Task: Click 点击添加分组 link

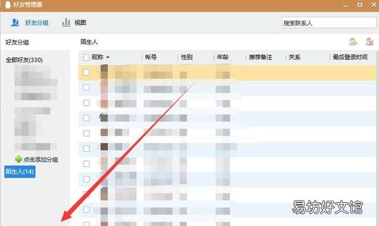Action: click(40, 159)
